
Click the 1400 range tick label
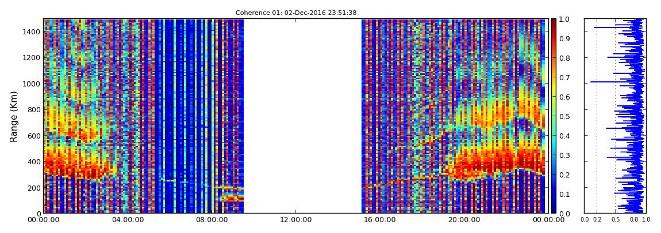click(32, 31)
